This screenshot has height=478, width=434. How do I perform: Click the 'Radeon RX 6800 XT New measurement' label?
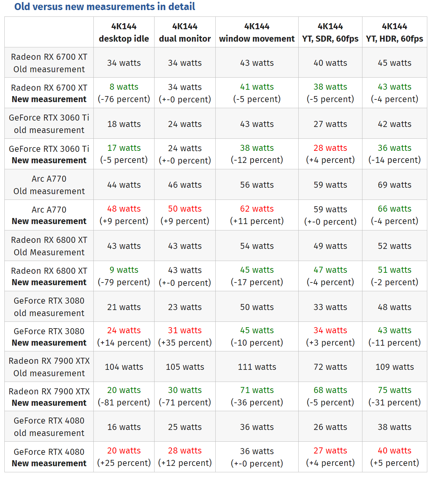49,276
